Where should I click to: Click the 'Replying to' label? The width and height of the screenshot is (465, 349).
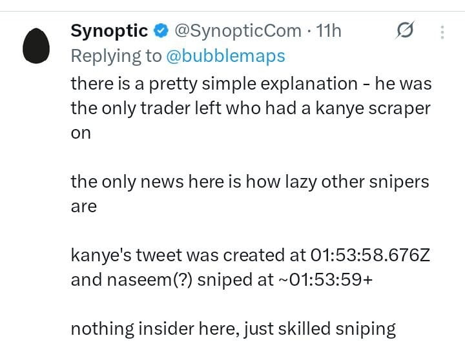click(x=116, y=56)
